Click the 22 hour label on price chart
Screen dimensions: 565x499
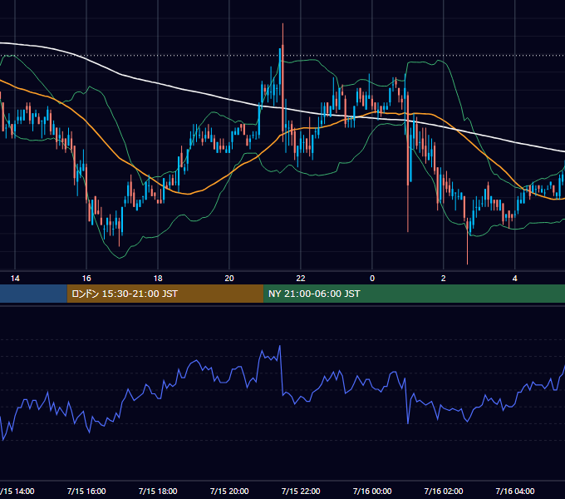tap(301, 279)
